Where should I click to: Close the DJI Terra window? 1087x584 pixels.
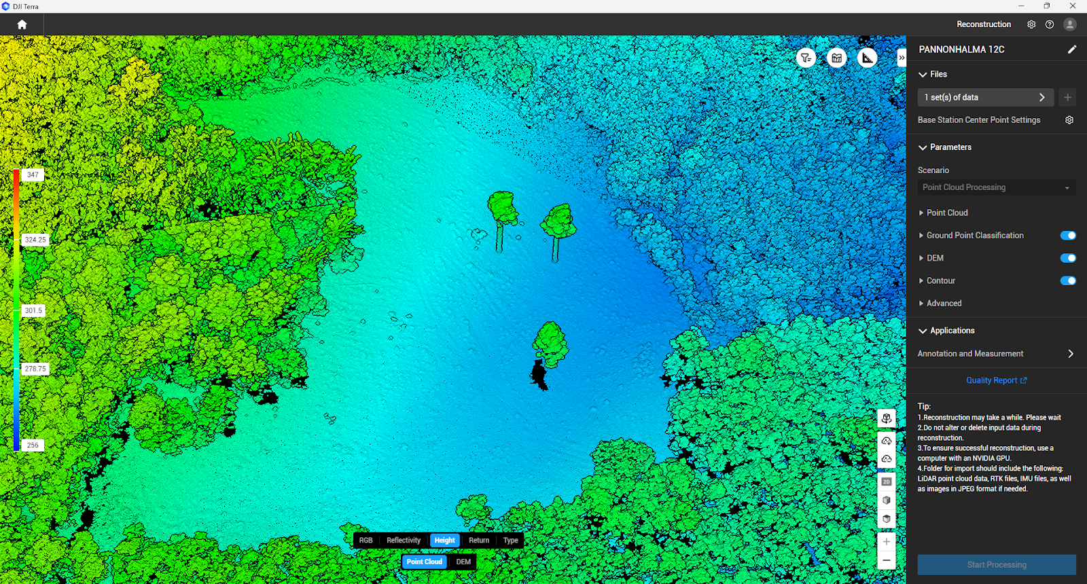pyautogui.click(x=1073, y=6)
